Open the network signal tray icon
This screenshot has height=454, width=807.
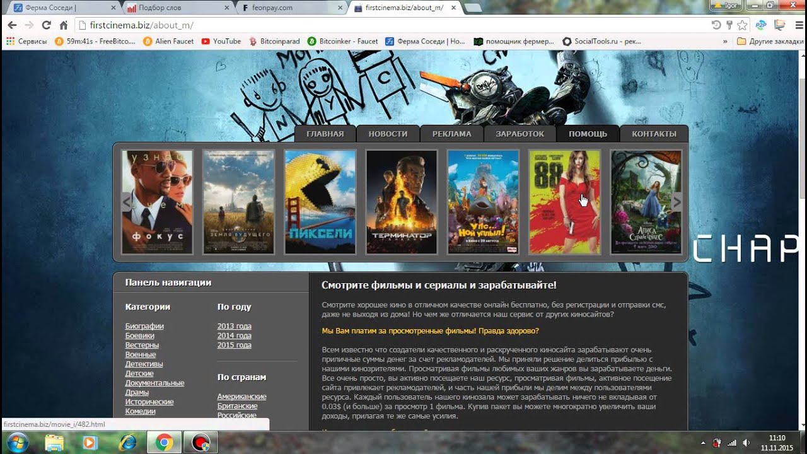pyautogui.click(x=732, y=443)
